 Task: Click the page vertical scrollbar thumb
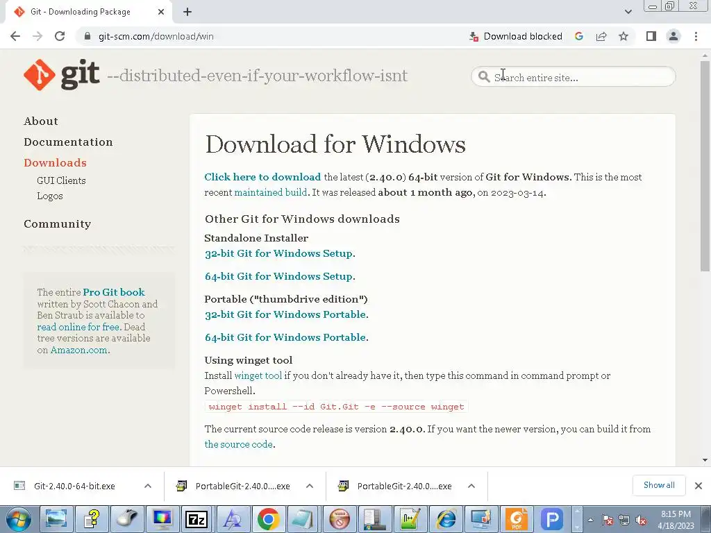tap(705, 166)
